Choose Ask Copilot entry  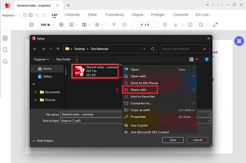click(159, 126)
